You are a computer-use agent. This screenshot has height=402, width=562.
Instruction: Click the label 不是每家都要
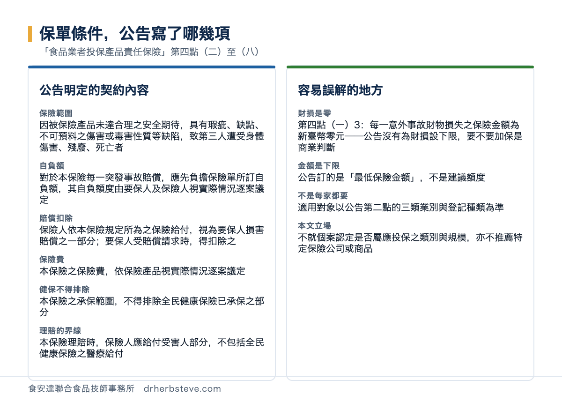tap(323, 196)
